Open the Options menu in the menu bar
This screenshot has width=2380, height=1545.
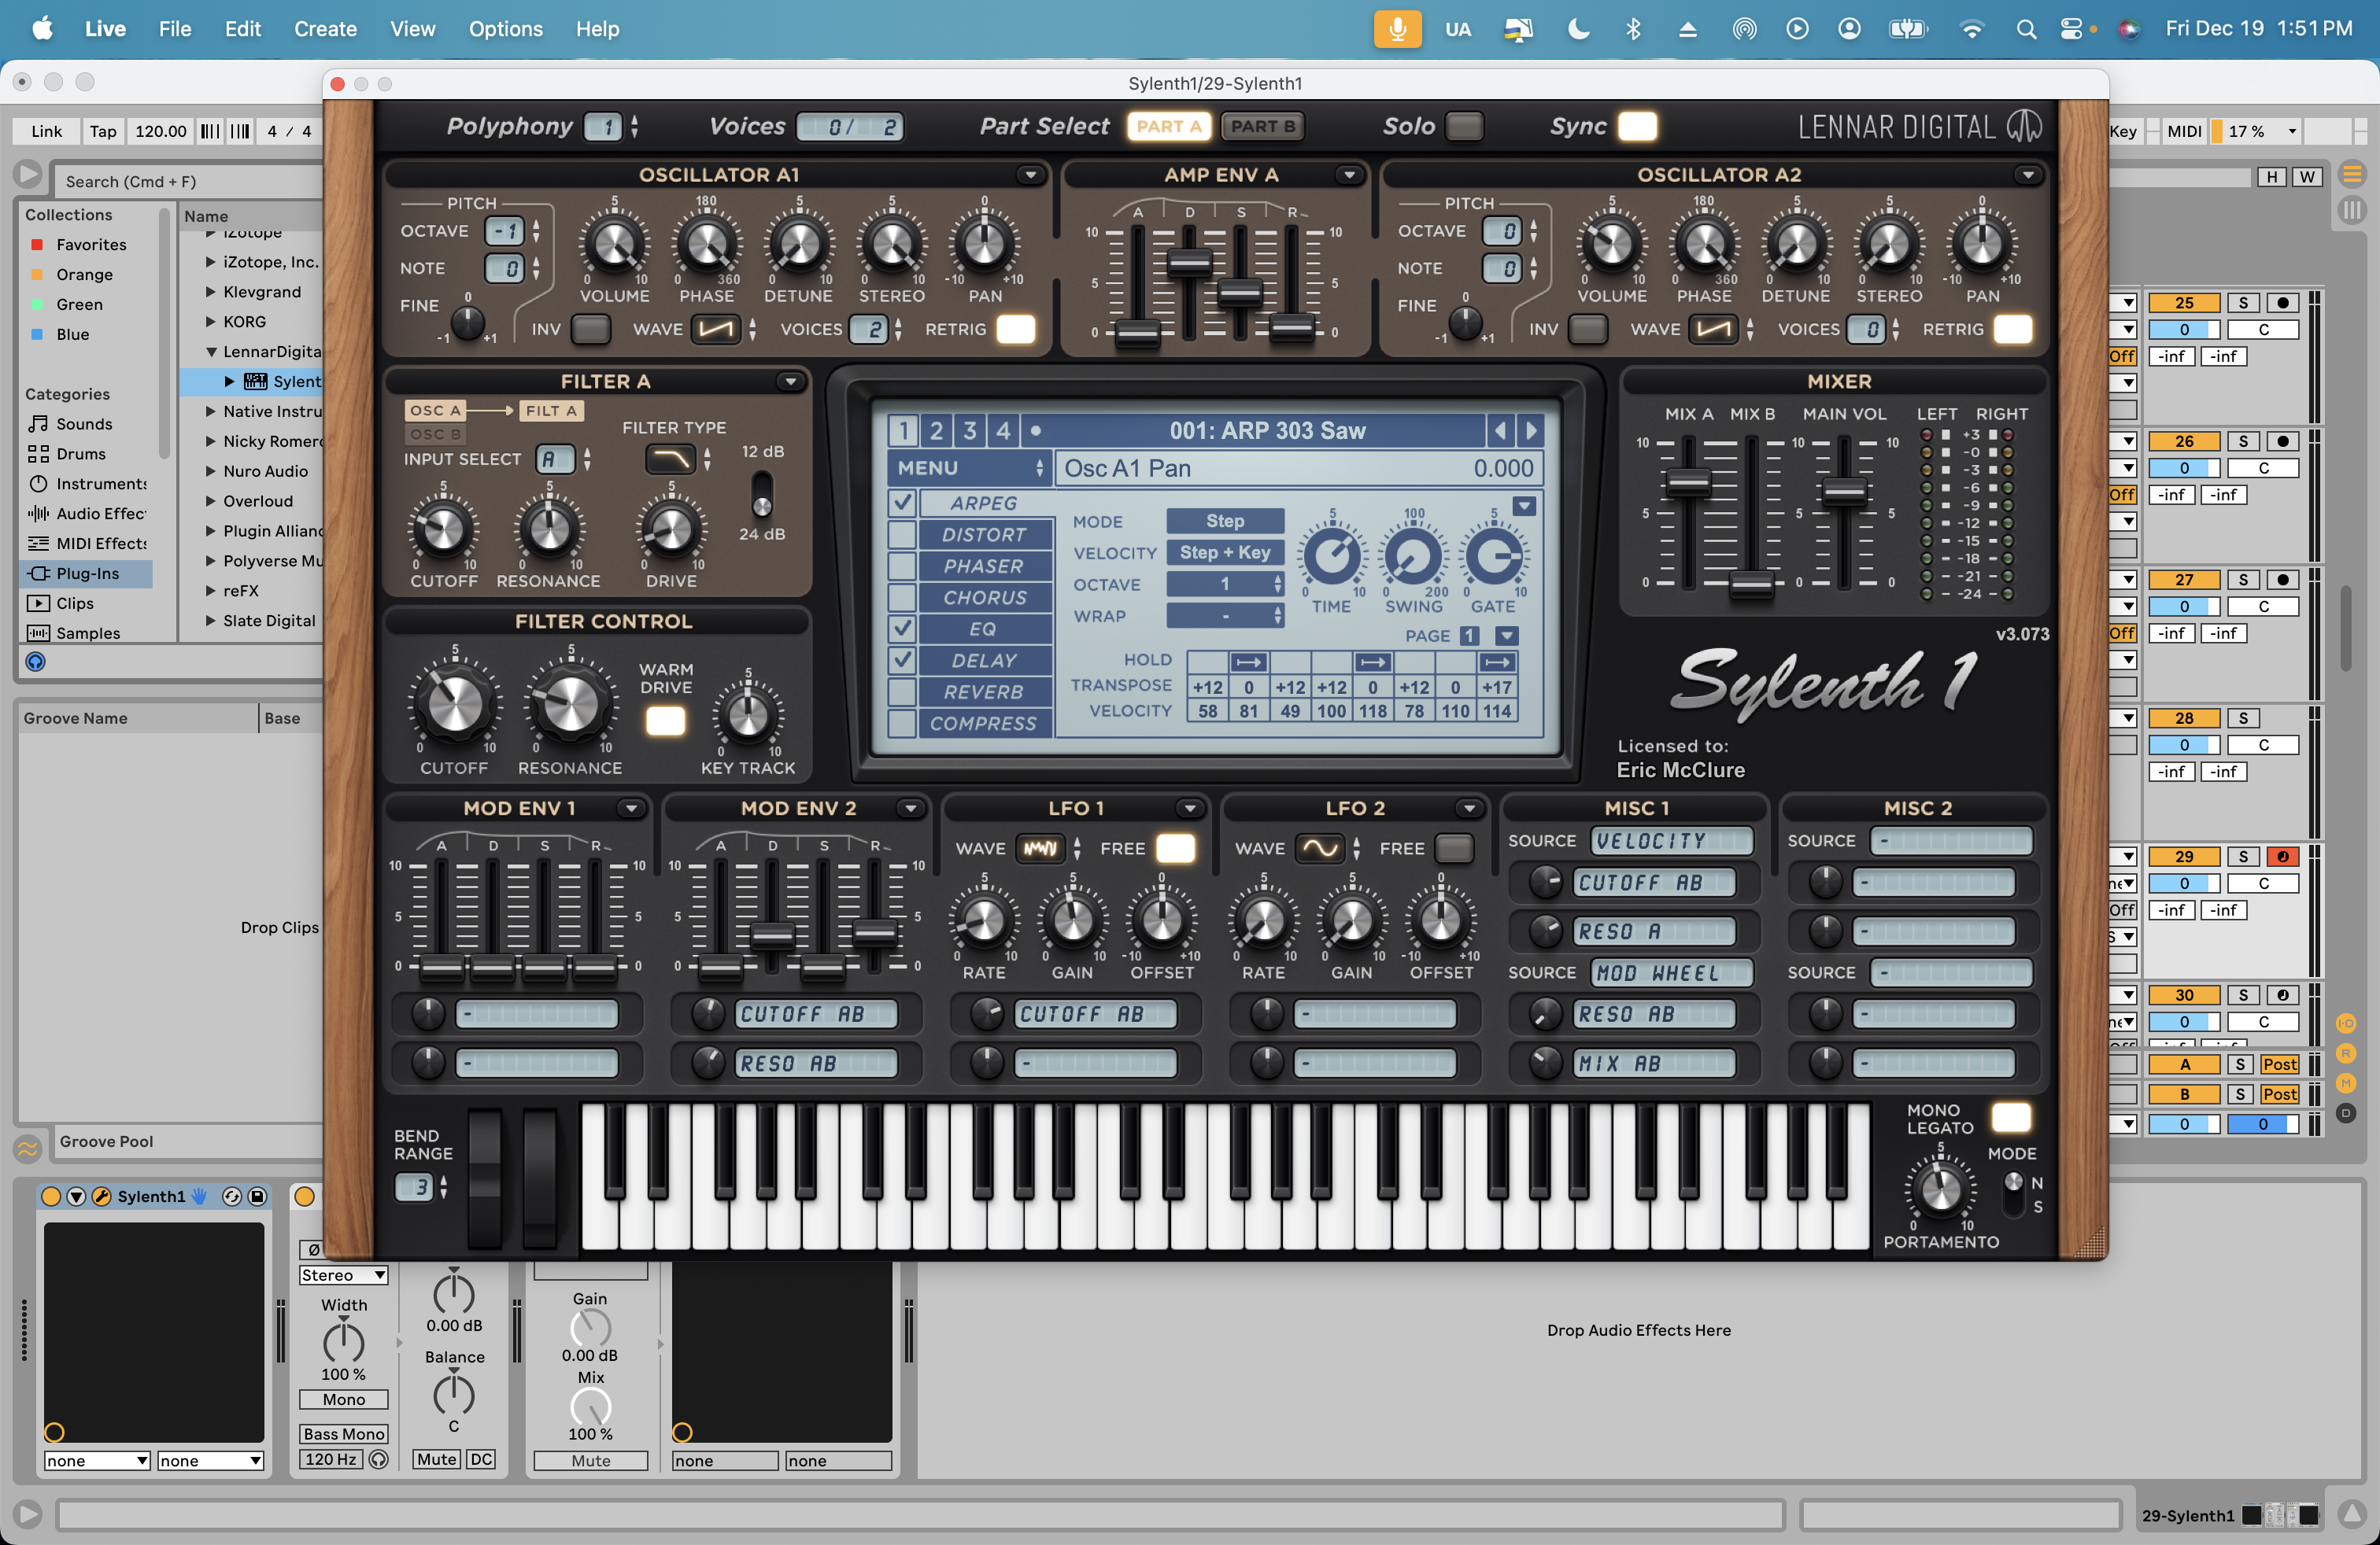point(505,29)
